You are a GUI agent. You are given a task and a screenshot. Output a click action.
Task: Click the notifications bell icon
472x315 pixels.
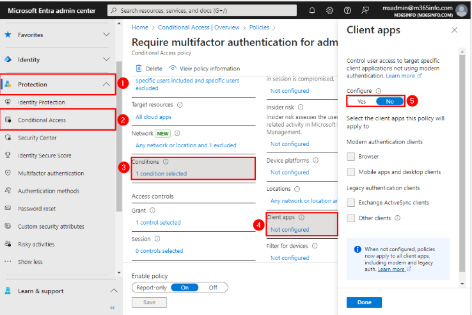[312, 10]
